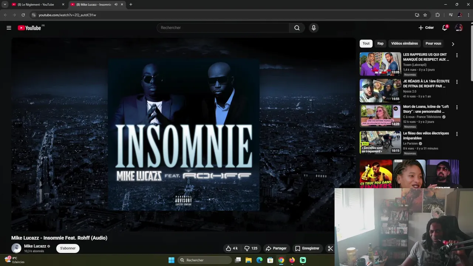Open LES RAPPEURS US video thumbnail

[380, 64]
